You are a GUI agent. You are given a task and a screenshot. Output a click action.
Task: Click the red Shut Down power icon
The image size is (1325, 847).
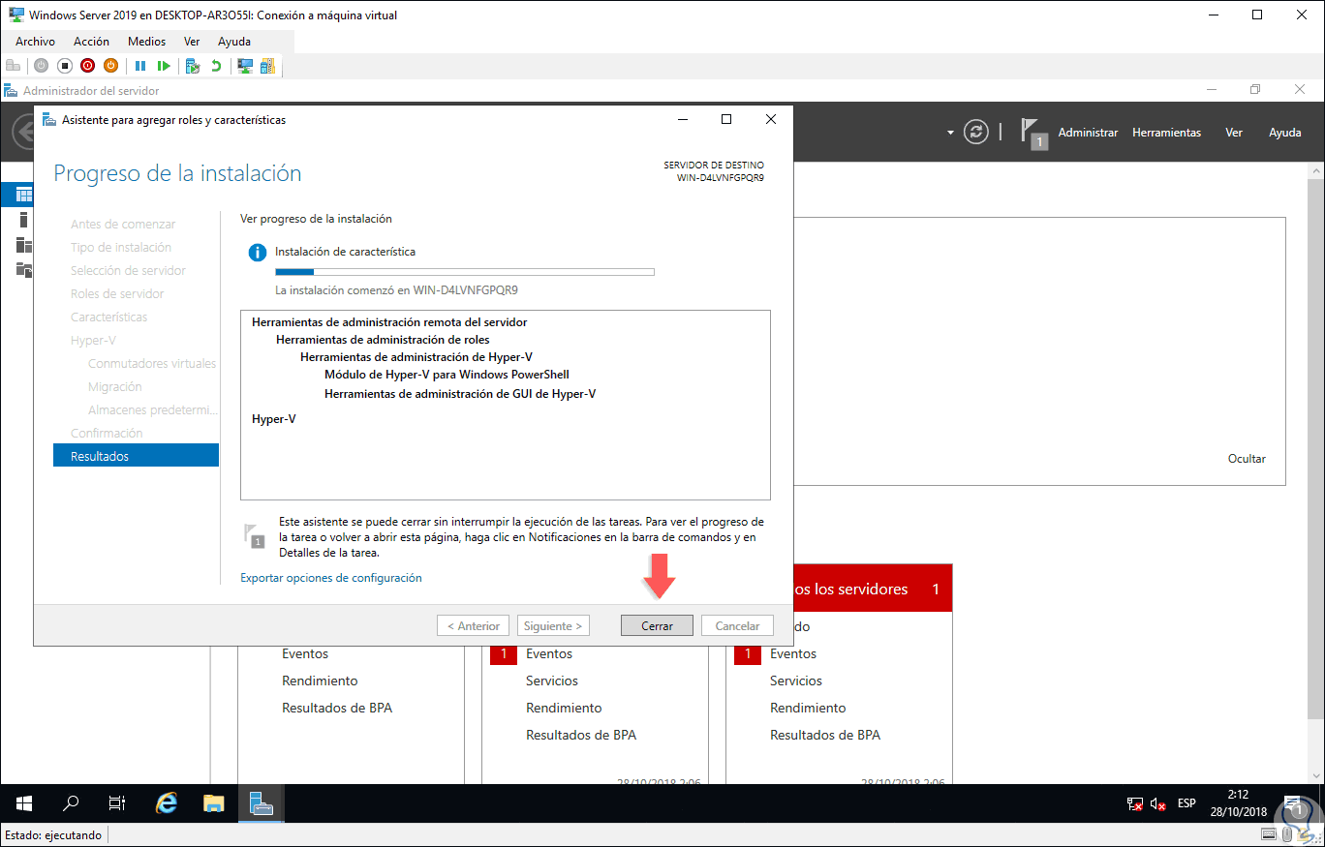(87, 66)
